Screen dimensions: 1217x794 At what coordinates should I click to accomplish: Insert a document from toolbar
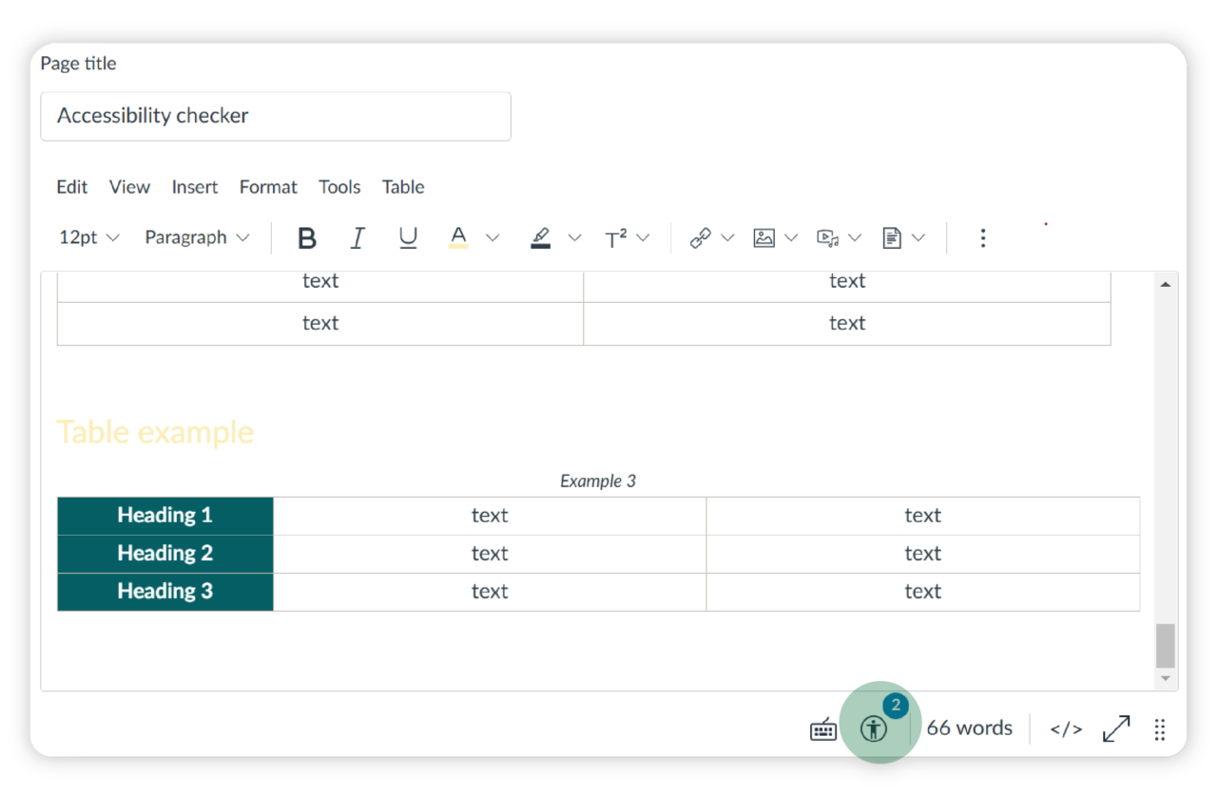891,237
